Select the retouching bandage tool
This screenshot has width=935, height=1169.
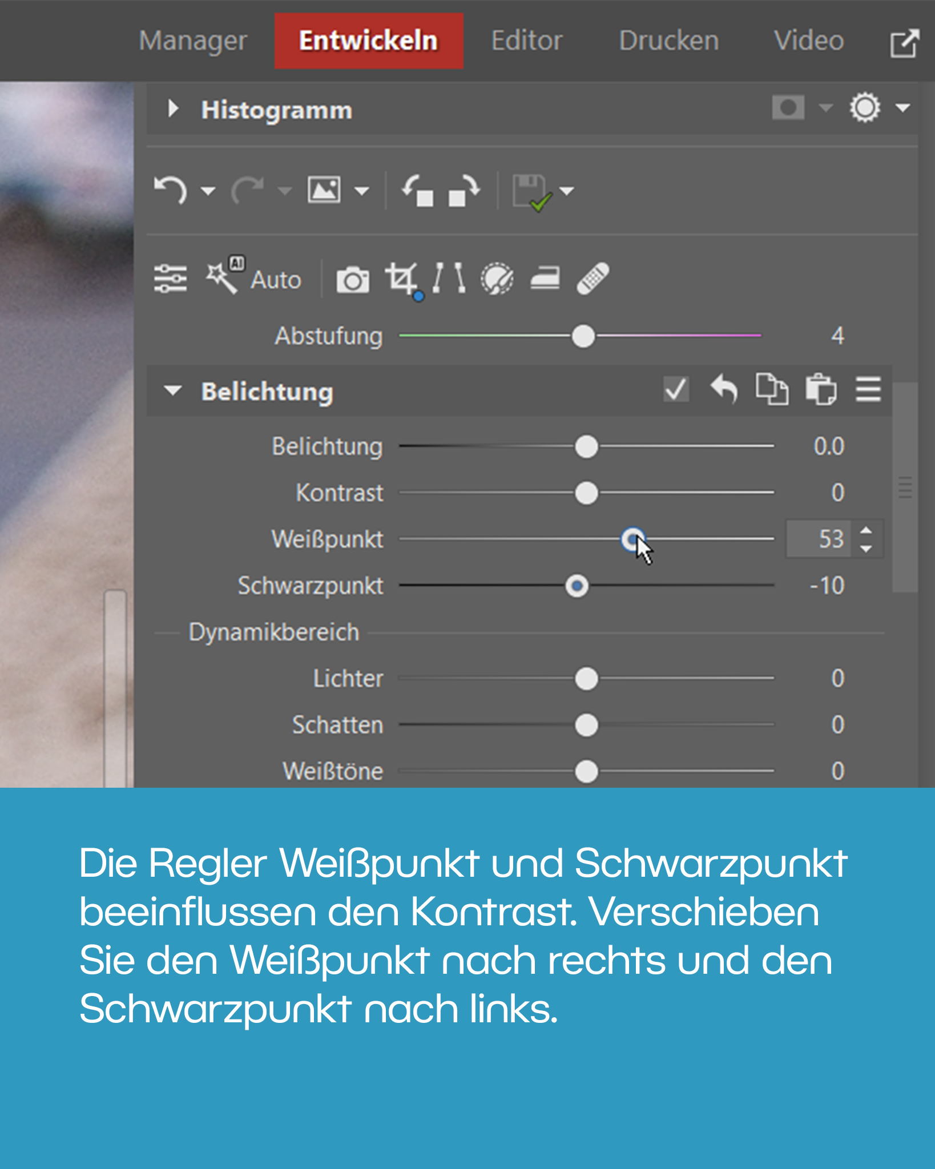click(593, 279)
